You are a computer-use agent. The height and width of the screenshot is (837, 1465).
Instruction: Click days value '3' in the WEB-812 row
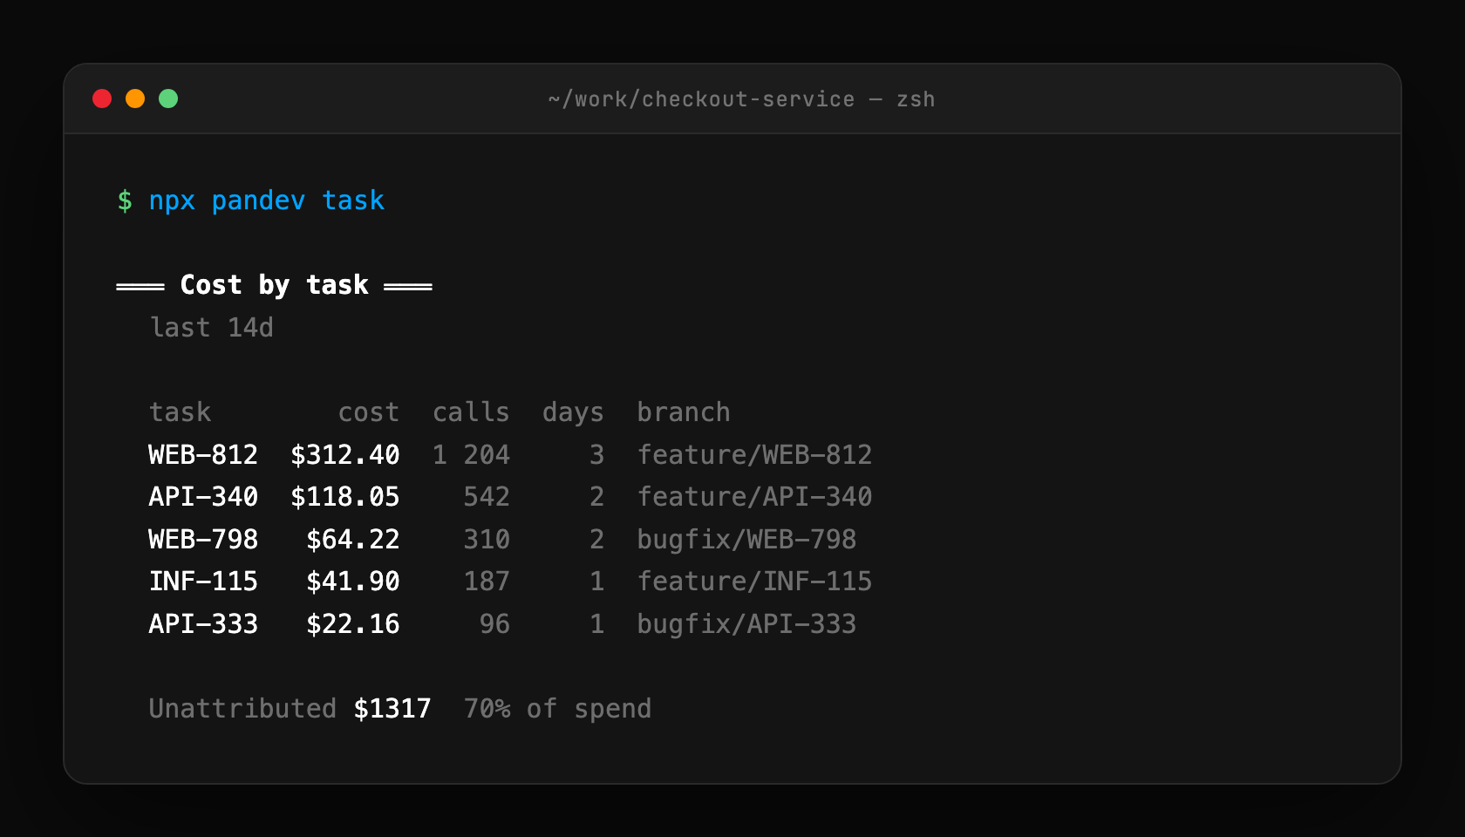[x=596, y=455]
